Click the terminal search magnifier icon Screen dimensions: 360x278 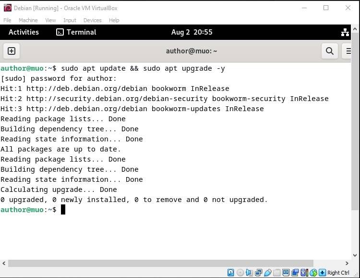(x=329, y=51)
